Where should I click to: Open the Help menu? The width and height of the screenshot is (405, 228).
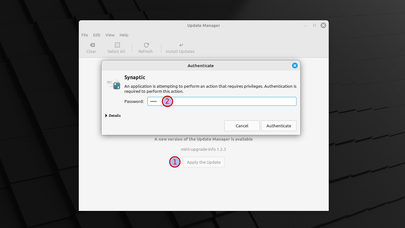(x=124, y=35)
